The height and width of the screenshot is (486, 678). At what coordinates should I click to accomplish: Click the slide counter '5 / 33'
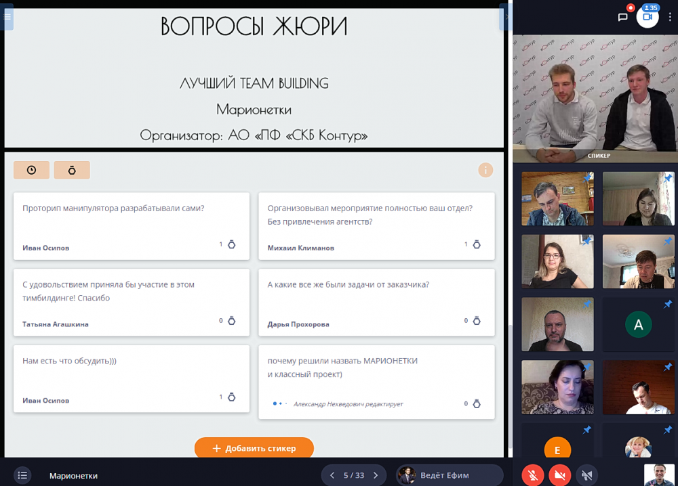pyautogui.click(x=354, y=475)
